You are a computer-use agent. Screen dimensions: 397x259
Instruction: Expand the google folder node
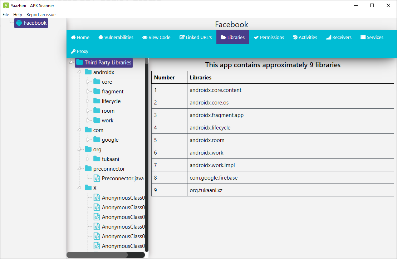click(88, 140)
